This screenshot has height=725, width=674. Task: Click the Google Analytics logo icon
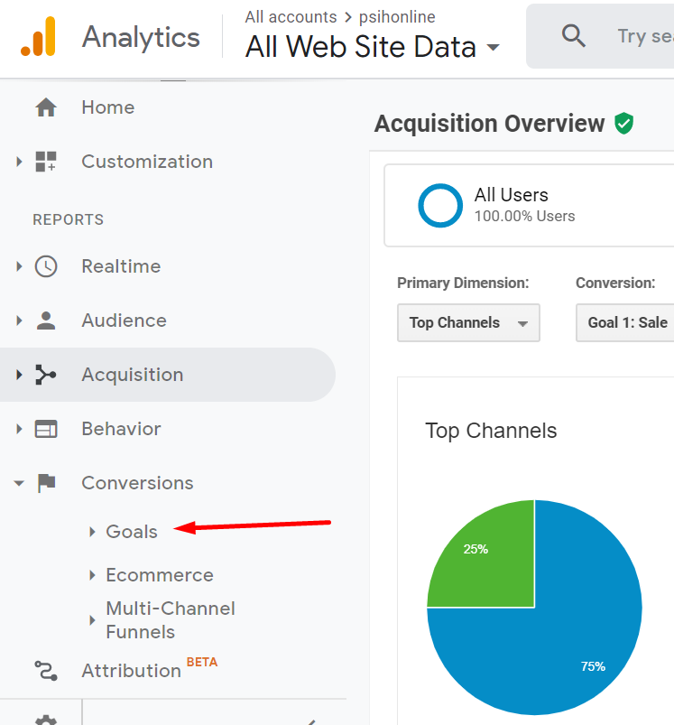coord(38,36)
